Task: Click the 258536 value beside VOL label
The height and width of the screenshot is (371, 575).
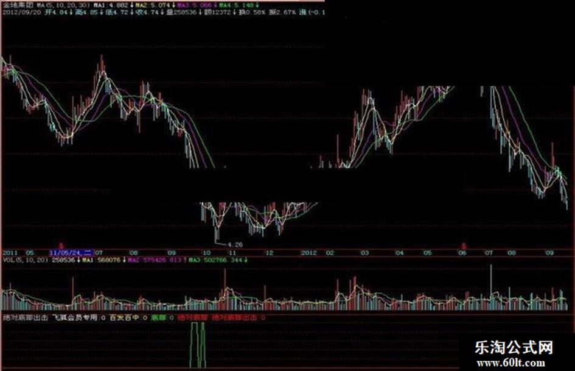Action: coord(63,260)
